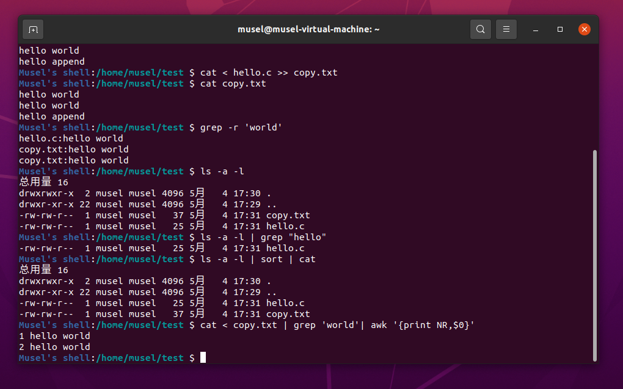Open the terminal search tool

pyautogui.click(x=480, y=29)
